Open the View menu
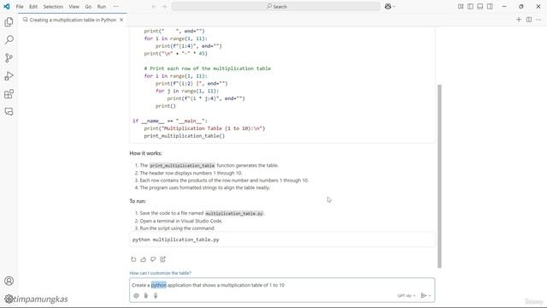Viewport: 547px width, 308px height. pos(74,6)
